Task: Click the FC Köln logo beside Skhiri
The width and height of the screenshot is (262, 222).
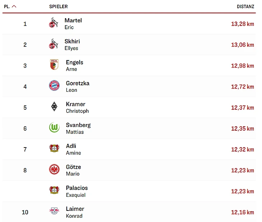Action: (x=53, y=44)
